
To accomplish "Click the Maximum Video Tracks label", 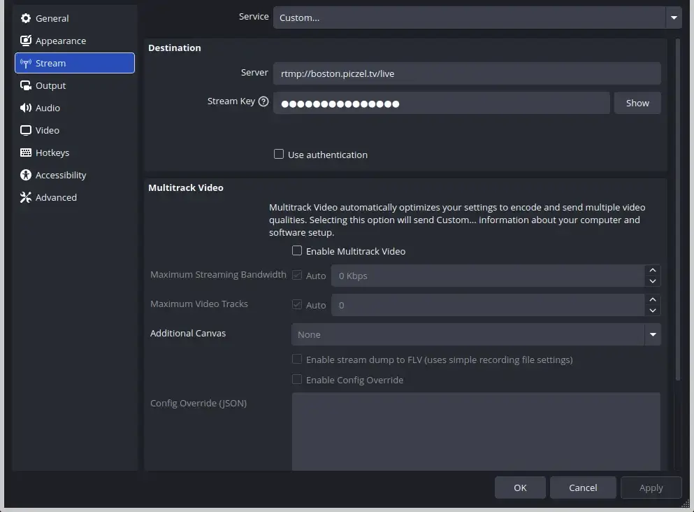I will click(x=198, y=304).
